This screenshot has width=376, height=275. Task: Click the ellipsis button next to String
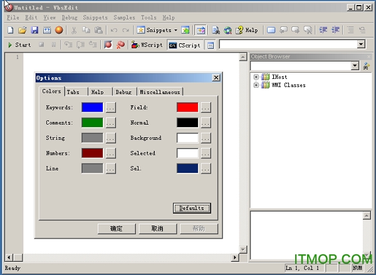click(110, 138)
